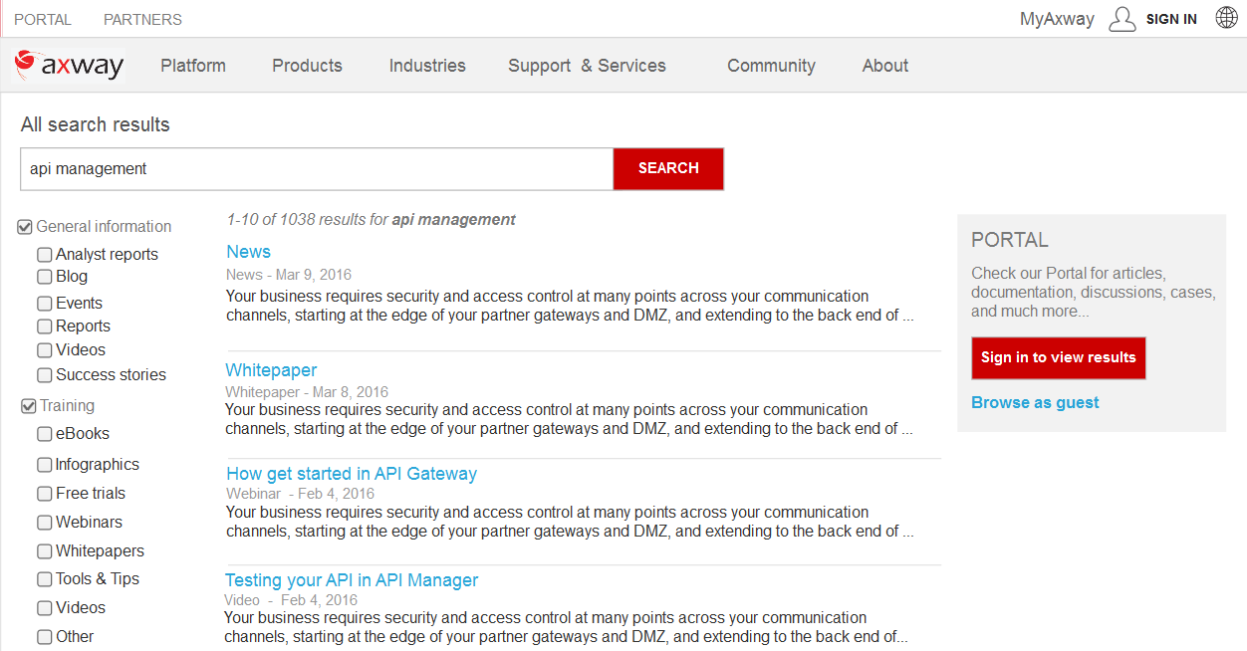Screen dimensions: 1247x651
Task: Uncheck the General information checkbox
Action: tap(26, 227)
